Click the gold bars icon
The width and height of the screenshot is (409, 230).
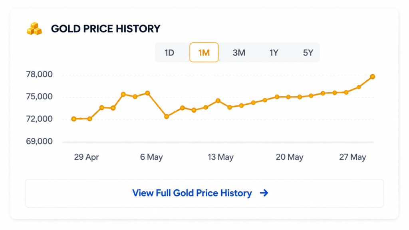[x=34, y=29]
